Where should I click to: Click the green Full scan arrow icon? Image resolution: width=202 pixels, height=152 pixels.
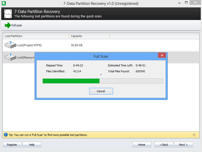[x=8, y=25]
